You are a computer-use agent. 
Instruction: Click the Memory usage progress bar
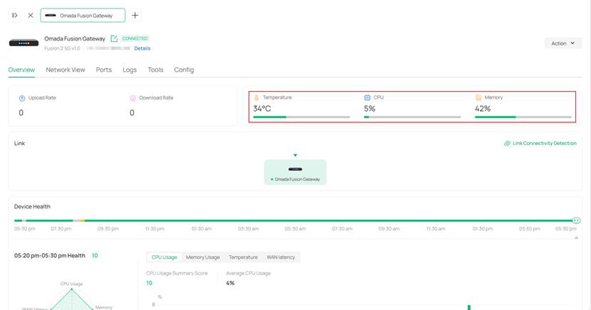click(x=523, y=117)
